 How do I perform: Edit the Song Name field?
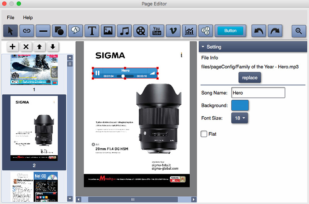258,93
